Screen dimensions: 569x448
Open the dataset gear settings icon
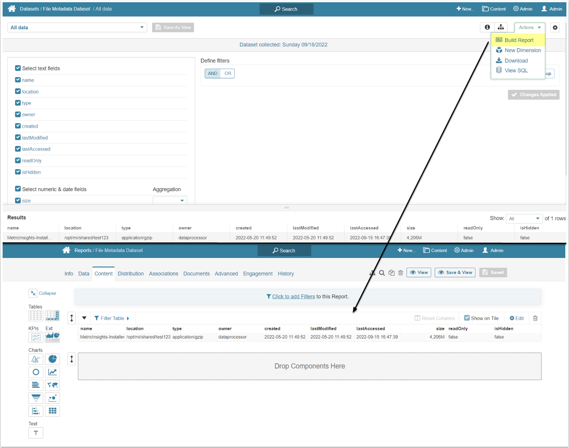pyautogui.click(x=555, y=27)
